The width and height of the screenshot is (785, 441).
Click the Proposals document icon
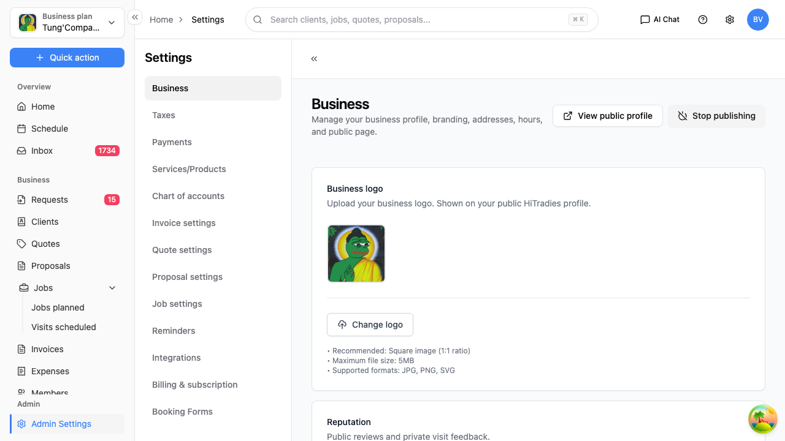(x=21, y=266)
